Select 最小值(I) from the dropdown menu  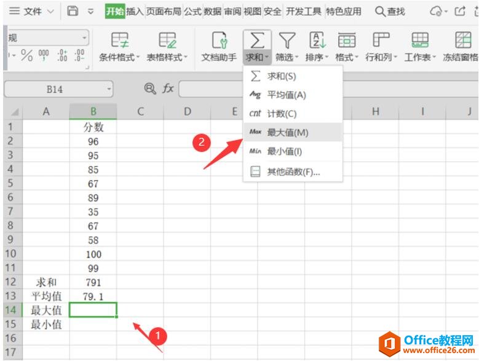coord(293,151)
